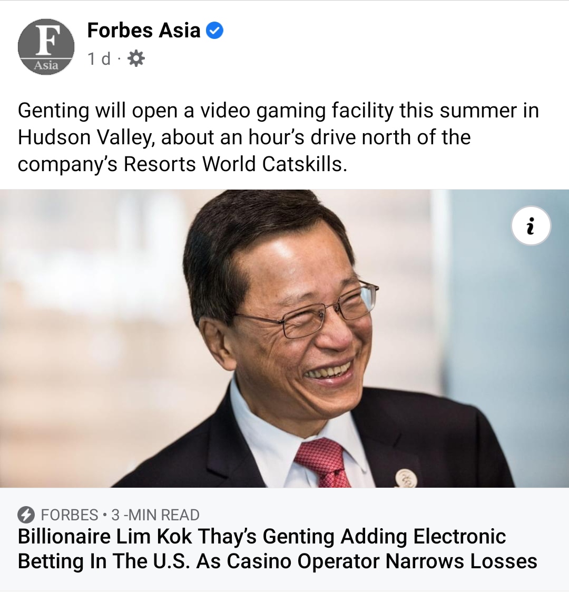569x603 pixels.
Task: Open the Forbes Asia profile avatar
Action: (46, 46)
